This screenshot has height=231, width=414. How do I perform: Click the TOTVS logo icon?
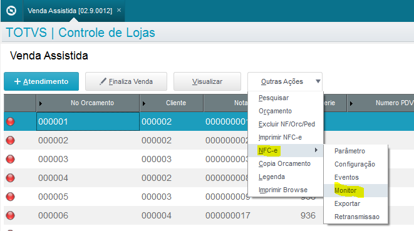pos(11,11)
